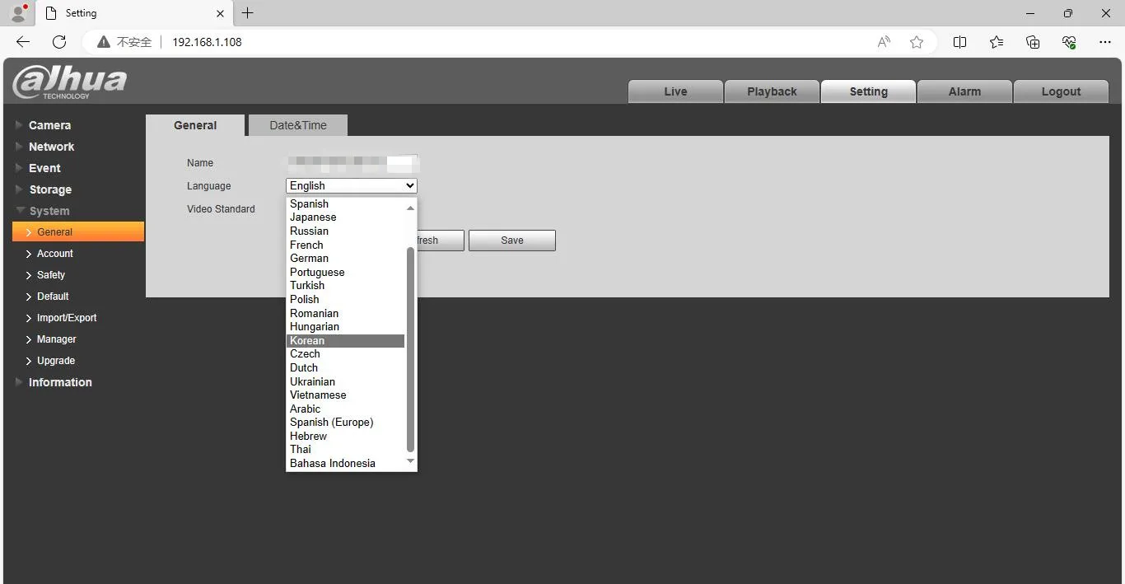Select General under System
Image resolution: width=1125 pixels, height=584 pixels.
78,232
